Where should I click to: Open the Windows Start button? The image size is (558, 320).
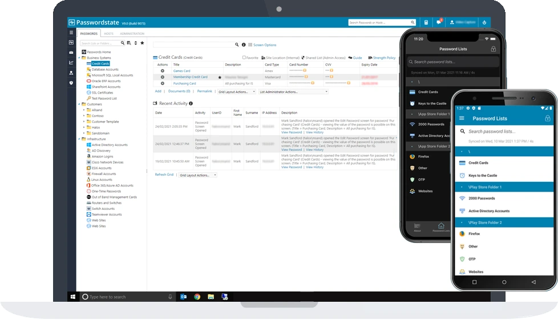(x=73, y=297)
